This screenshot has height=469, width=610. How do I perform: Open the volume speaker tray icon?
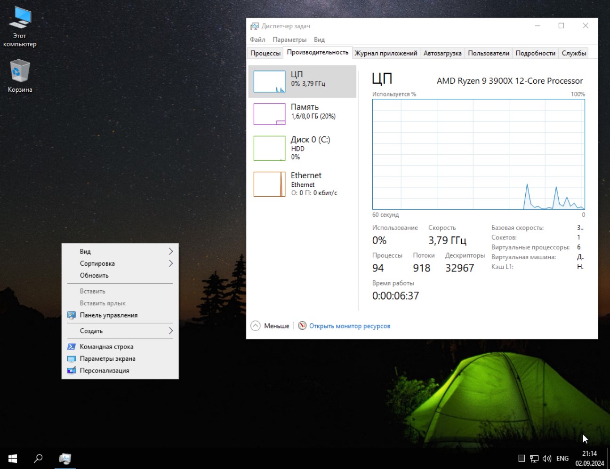coord(547,458)
